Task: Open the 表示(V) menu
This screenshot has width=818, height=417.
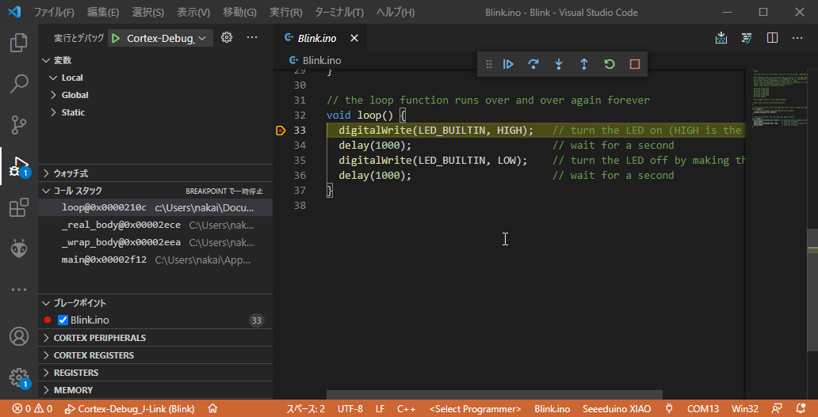Action: click(x=193, y=12)
